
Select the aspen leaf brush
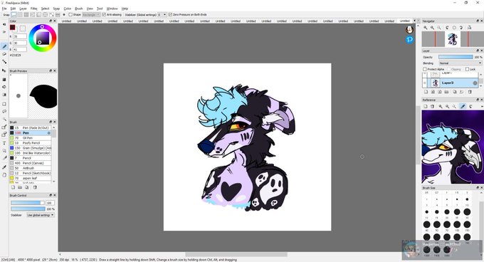point(30,178)
